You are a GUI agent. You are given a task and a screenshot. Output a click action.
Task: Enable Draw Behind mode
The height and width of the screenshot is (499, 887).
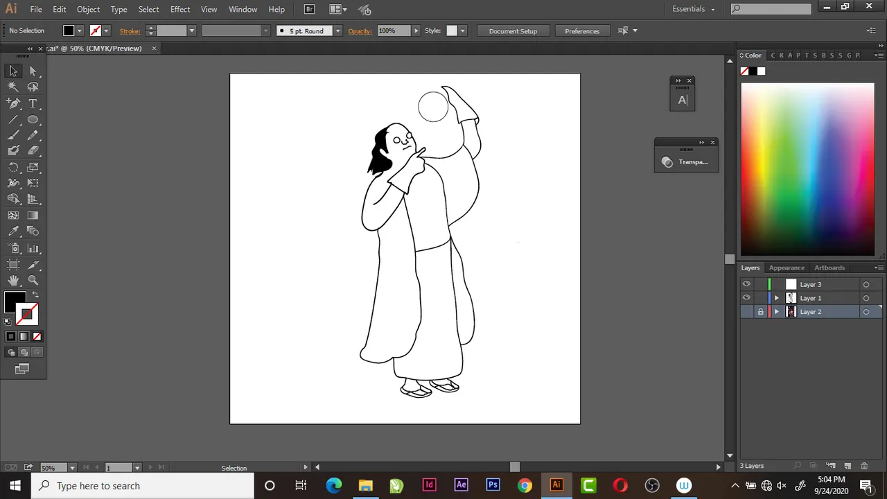pos(24,352)
